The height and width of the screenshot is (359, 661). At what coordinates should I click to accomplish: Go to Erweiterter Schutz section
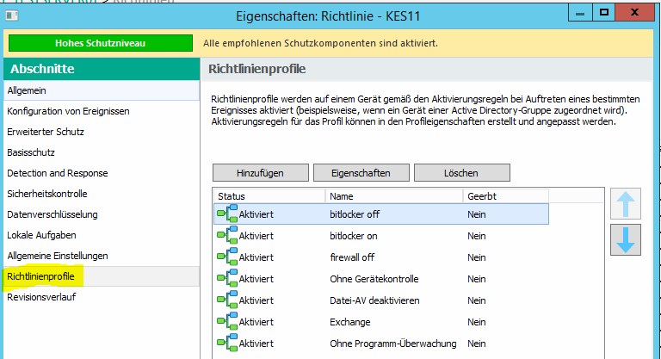102,132
